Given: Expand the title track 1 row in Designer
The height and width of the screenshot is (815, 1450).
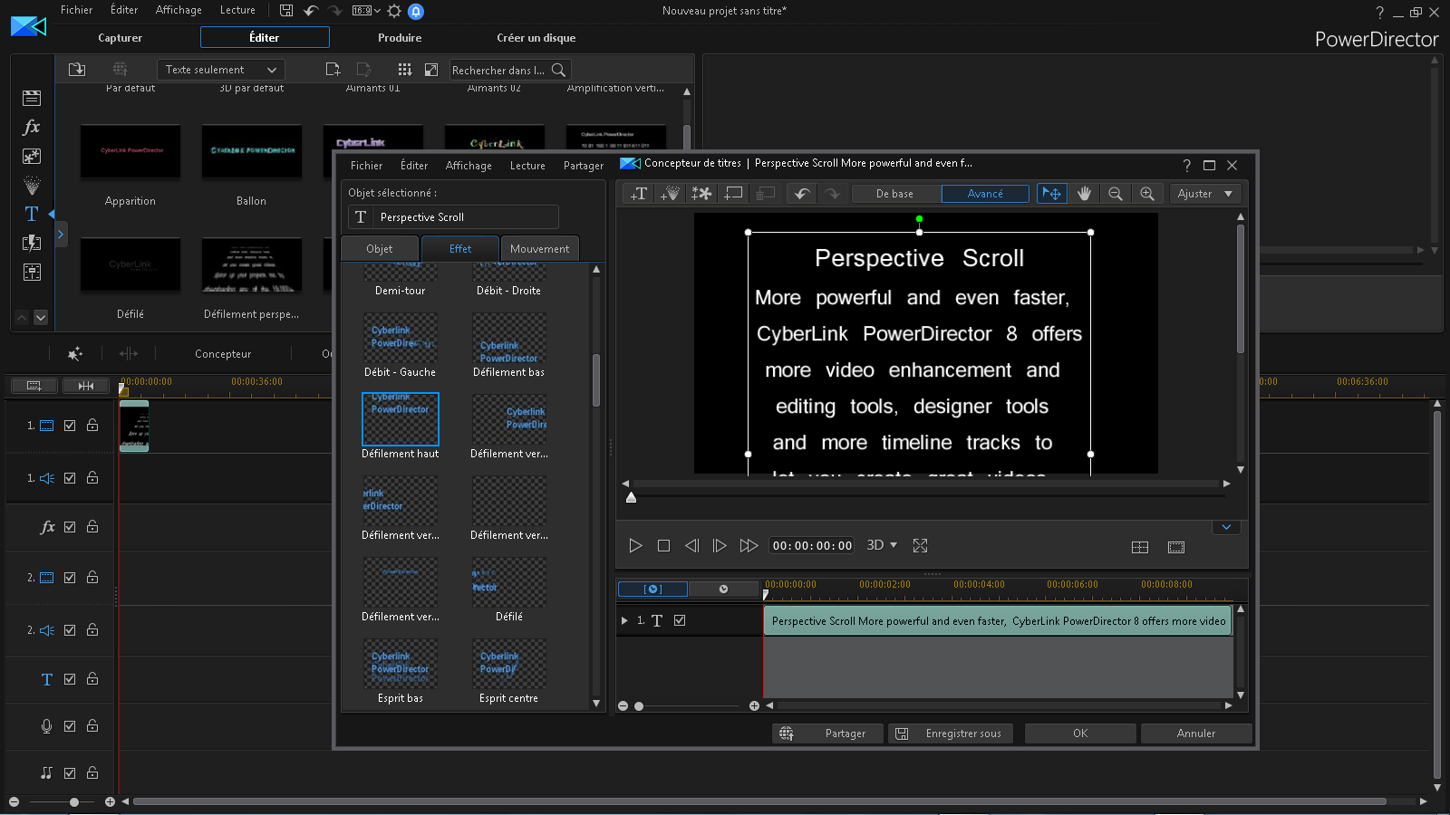Looking at the screenshot, I should pos(624,620).
